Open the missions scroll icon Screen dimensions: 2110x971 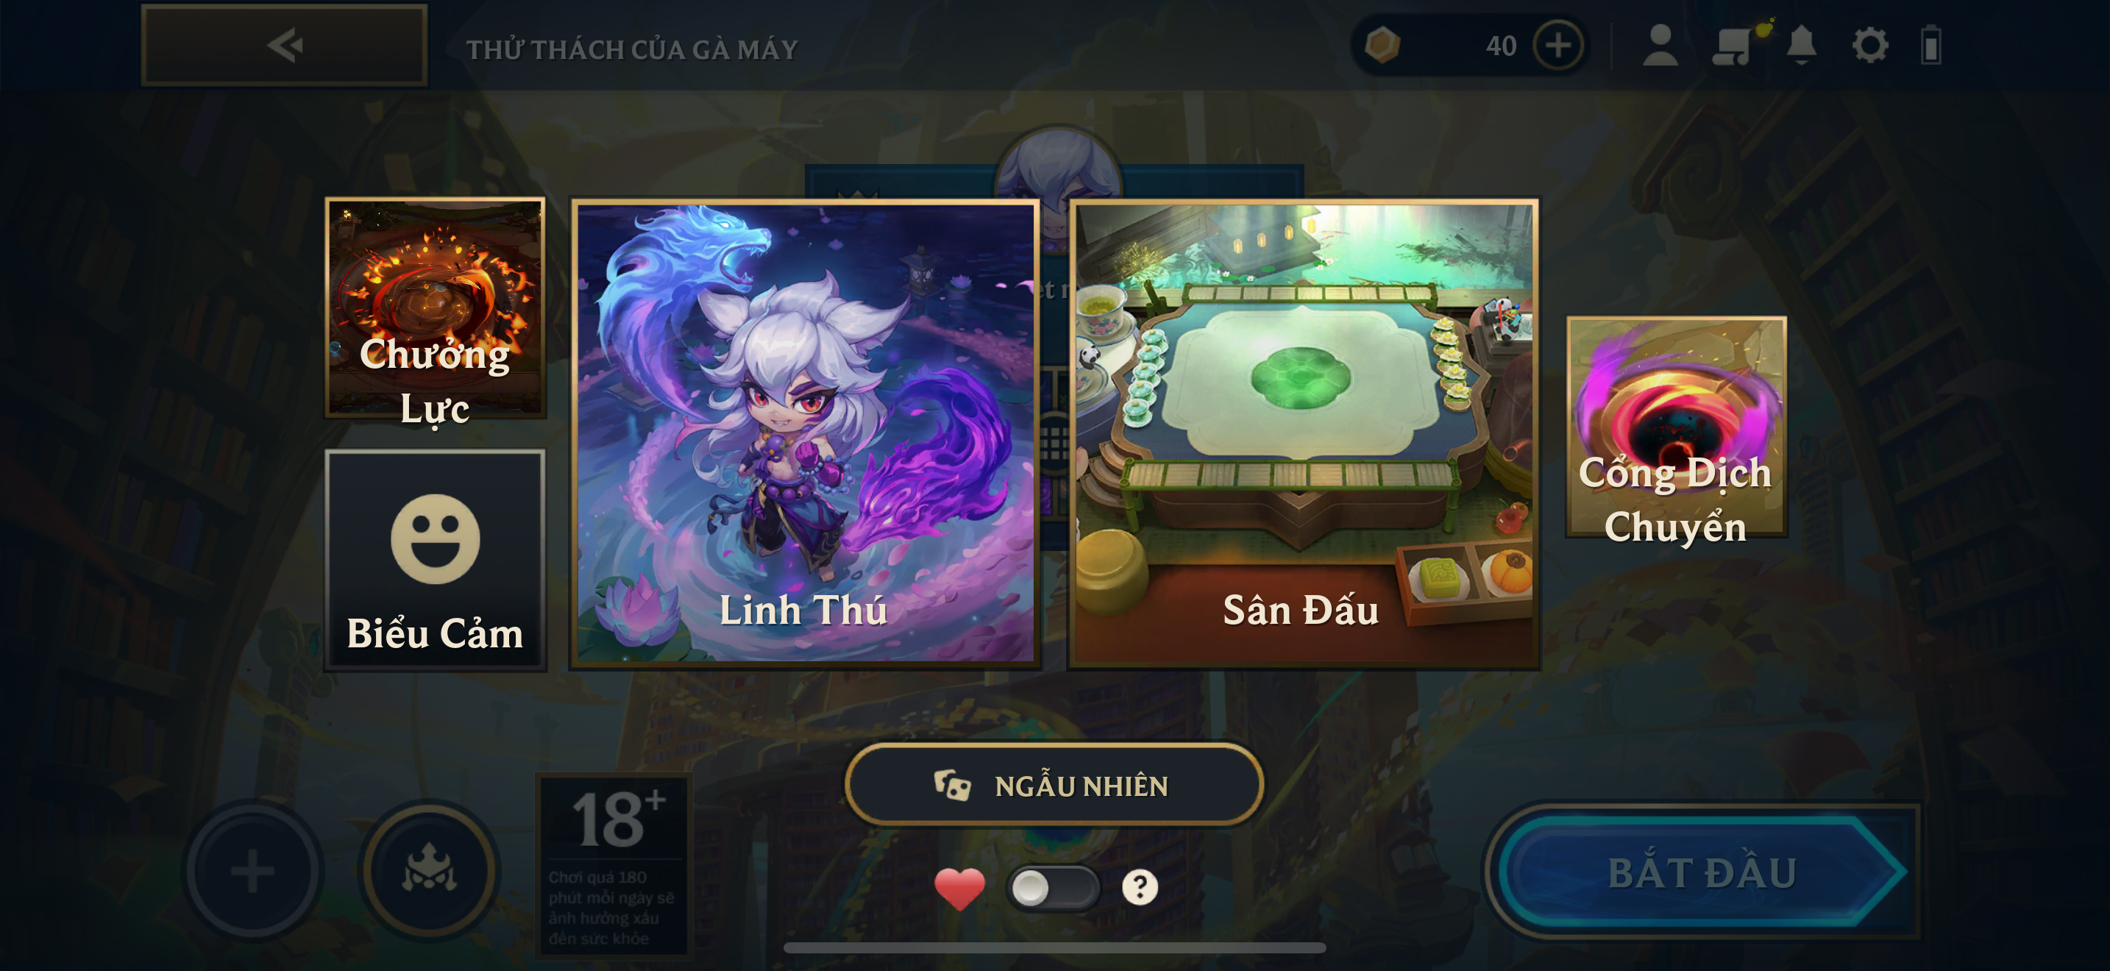click(1732, 46)
